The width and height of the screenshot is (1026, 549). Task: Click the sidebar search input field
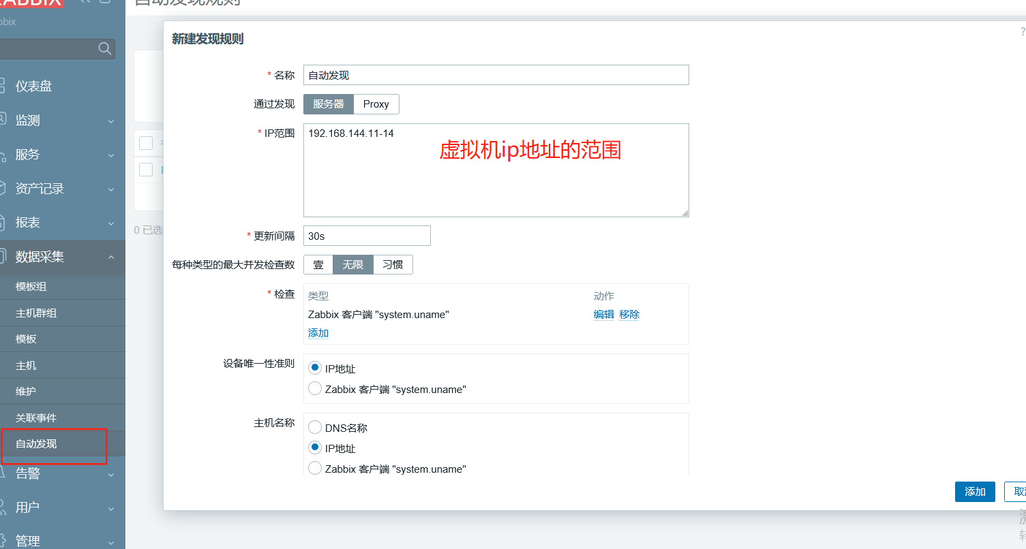coord(57,48)
